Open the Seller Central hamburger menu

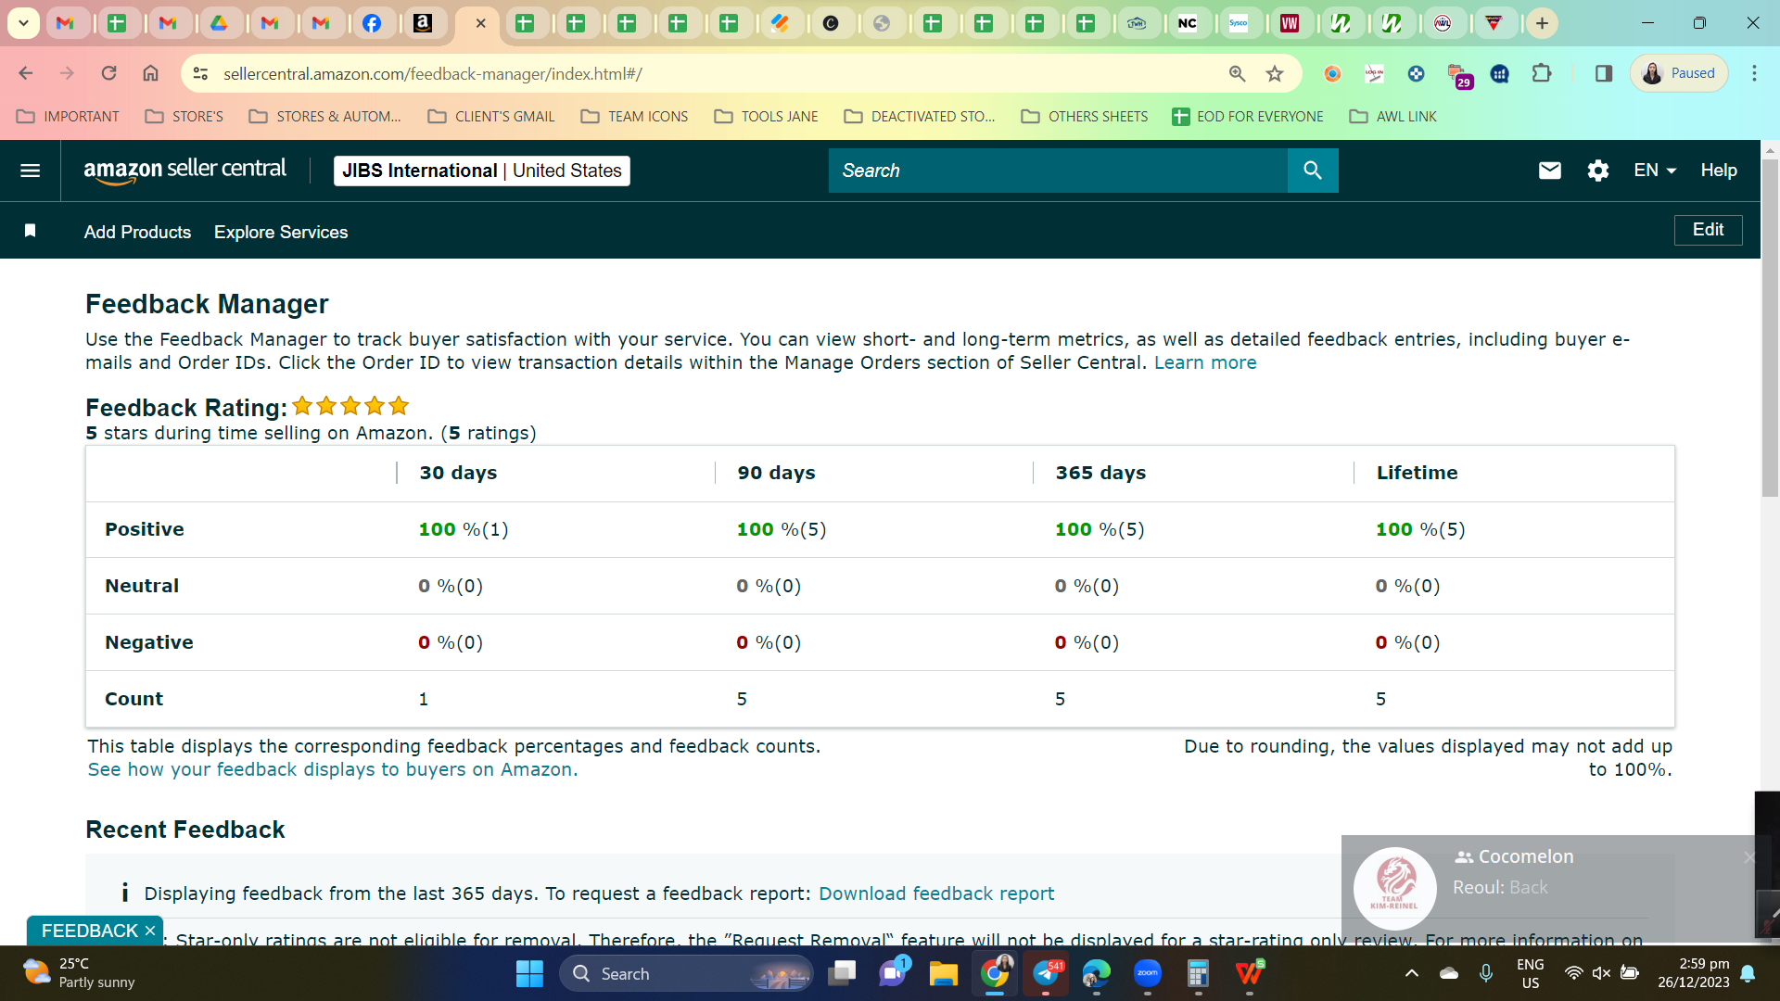[30, 171]
